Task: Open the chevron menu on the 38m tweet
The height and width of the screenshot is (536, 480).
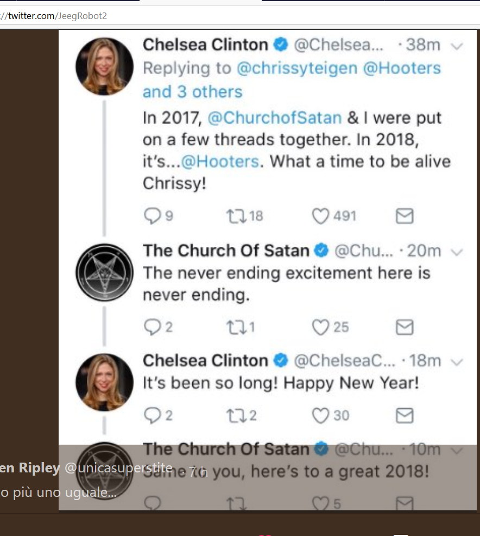Action: coord(457,46)
